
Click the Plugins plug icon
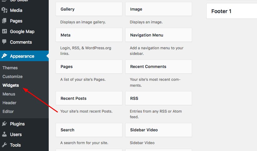coord(4,124)
